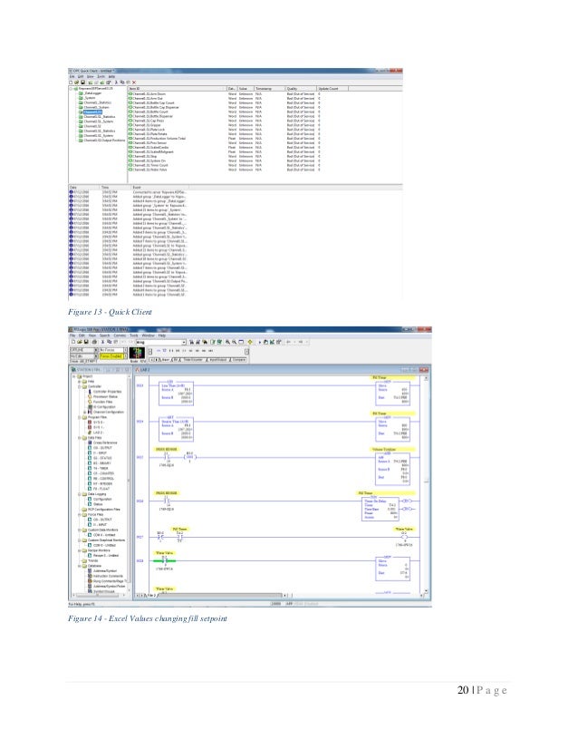Switch to the Compare instruction tab
Image resolution: width=578 pixels, height=749 pixels.
click(x=237, y=360)
